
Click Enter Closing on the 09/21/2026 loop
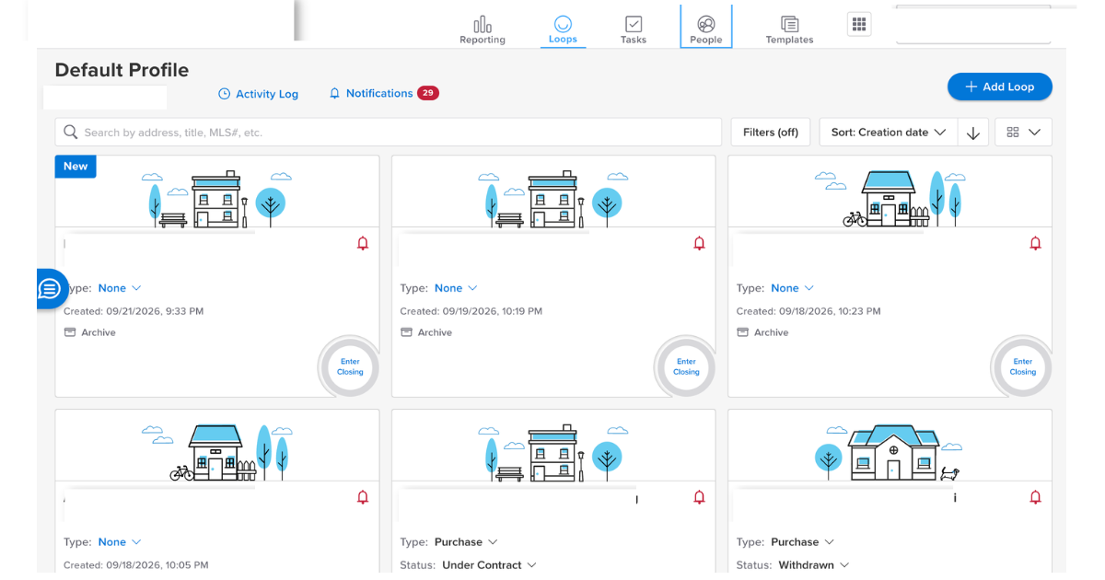[x=350, y=366]
